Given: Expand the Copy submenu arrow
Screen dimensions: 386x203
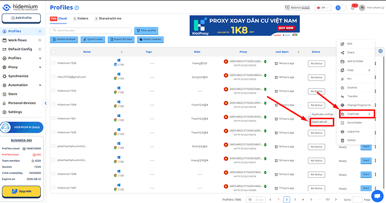Looking at the screenshot, I should coord(369,70).
